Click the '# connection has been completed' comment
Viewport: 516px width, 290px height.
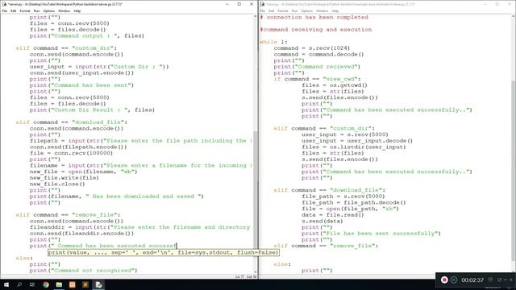point(314,17)
